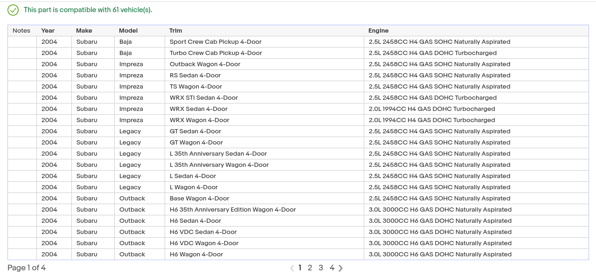The image size is (596, 275).
Task: Select 'Outback Wagon 4-Door' trim cell
Action: point(264,64)
